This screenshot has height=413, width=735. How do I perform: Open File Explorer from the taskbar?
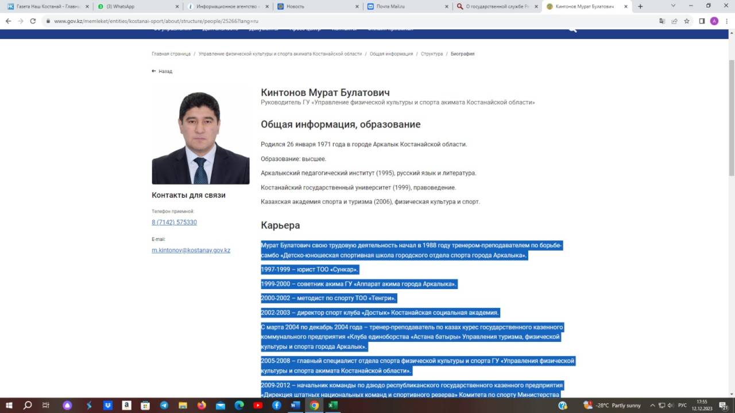183,405
